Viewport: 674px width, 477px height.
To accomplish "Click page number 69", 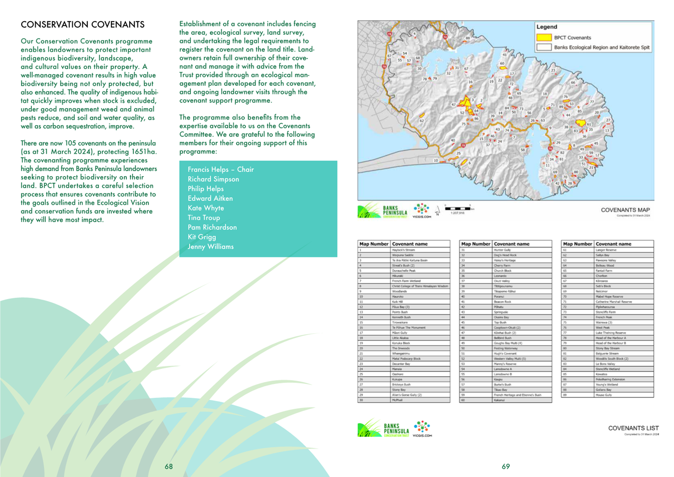I will coord(506,466).
